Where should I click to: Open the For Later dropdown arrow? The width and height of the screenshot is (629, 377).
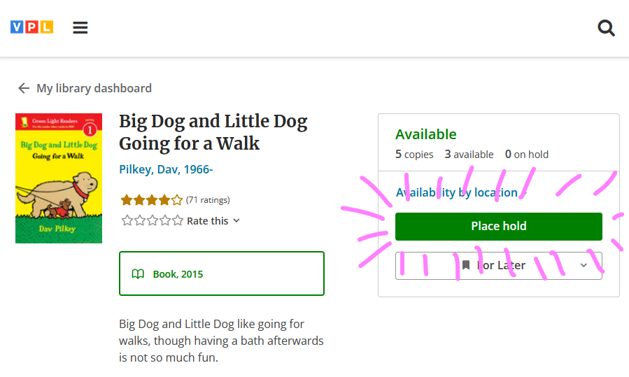point(584,266)
